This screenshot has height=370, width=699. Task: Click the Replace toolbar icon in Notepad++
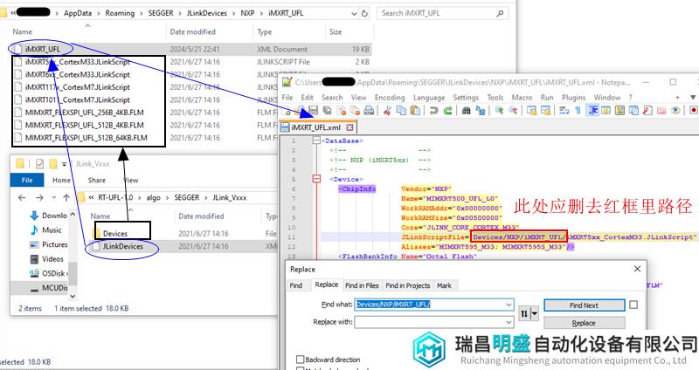point(481,110)
